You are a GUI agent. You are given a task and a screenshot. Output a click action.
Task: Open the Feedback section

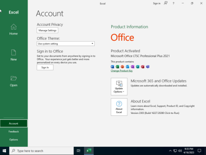(14, 132)
